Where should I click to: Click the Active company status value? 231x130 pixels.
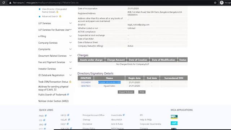[x=130, y=46]
